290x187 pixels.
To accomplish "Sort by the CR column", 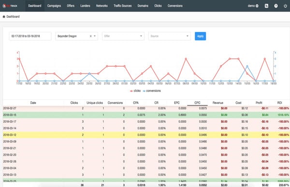I will click(x=156, y=103).
